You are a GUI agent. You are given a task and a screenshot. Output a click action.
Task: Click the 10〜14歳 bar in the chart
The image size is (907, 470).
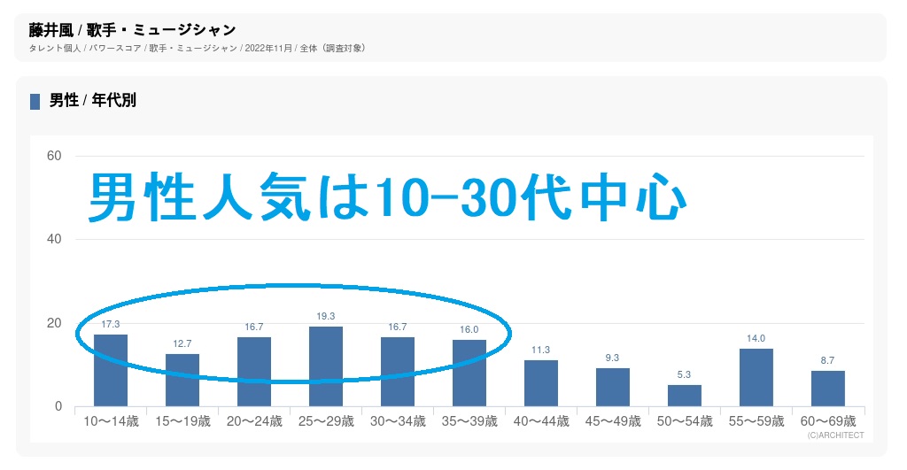click(x=111, y=370)
